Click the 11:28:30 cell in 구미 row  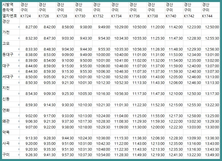point(119,155)
